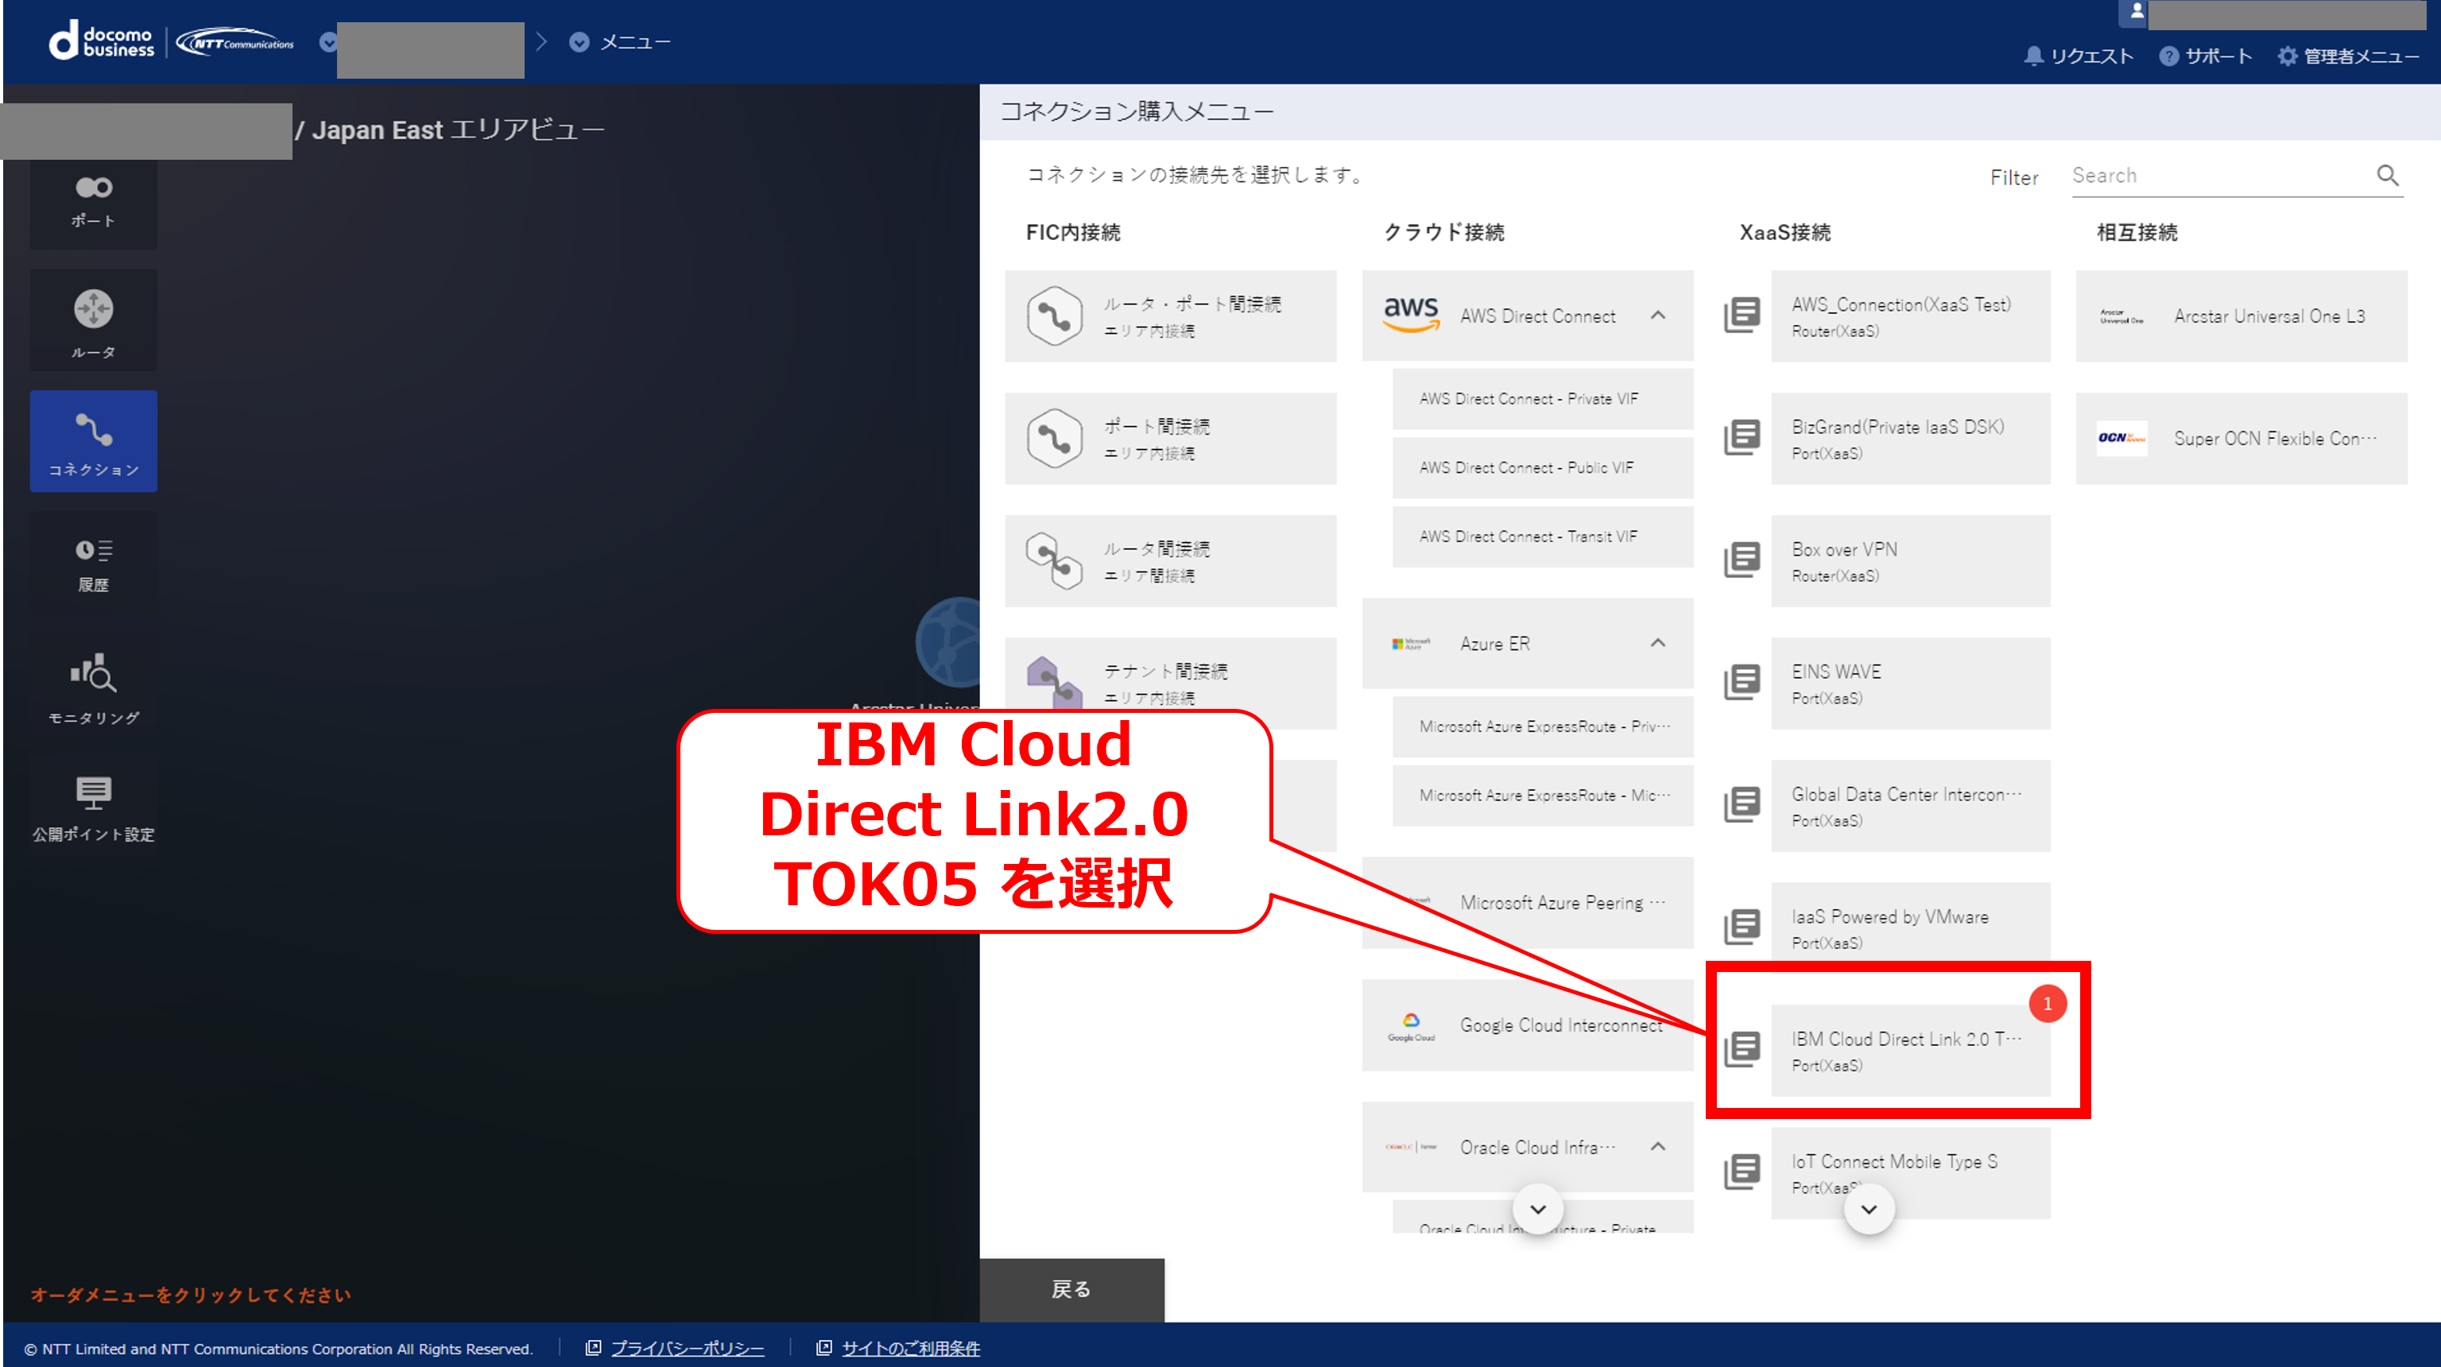Select Microsoft Azure Peering item

[1527, 903]
